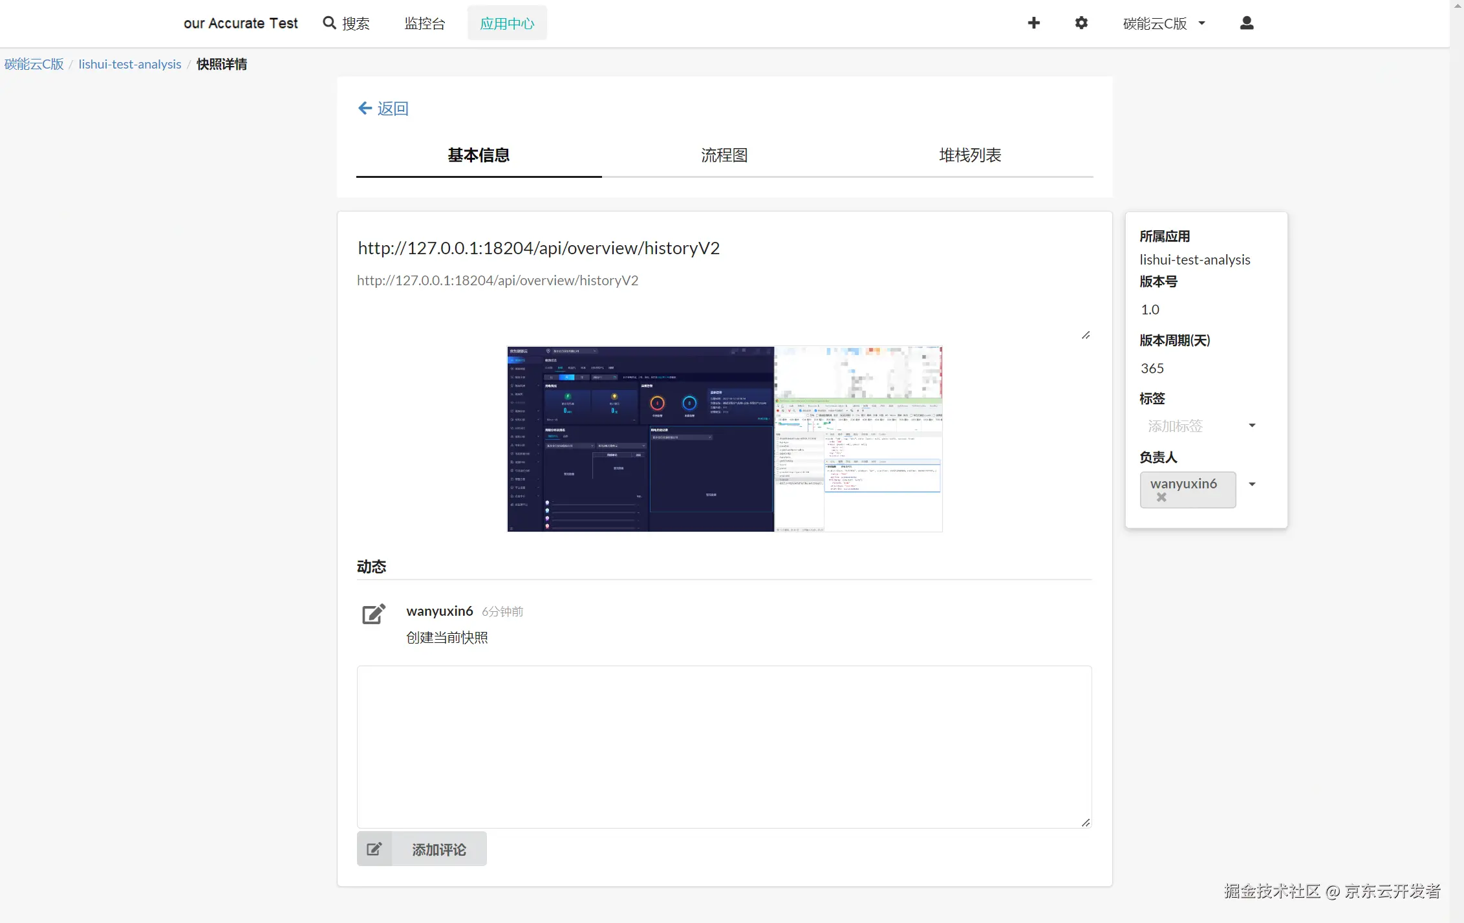Open the monitoring console 监控台
This screenshot has width=1464, height=923.
point(425,23)
